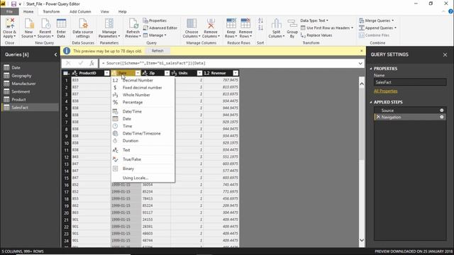Viewport: 454px width, 255px height.
Task: Open the Advanced Editor
Action: coord(160,28)
